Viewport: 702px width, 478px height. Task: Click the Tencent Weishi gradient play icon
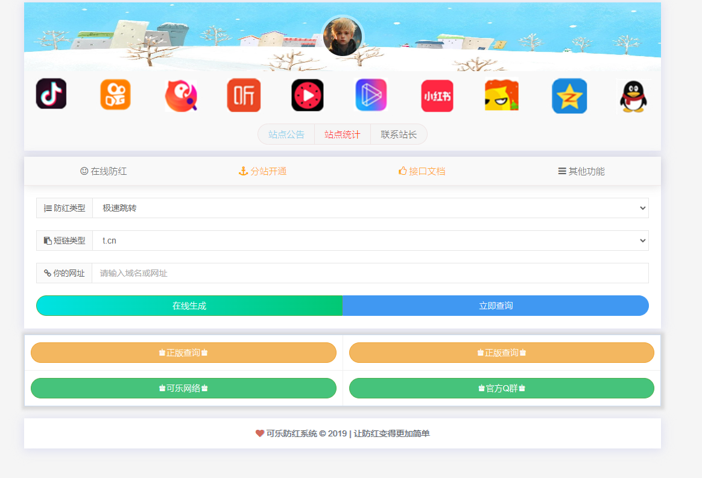[x=371, y=95]
